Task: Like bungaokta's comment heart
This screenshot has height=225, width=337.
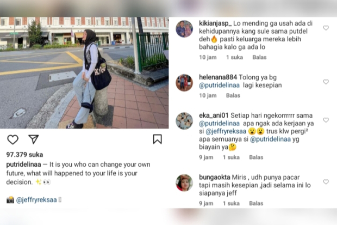Action: pos(326,181)
